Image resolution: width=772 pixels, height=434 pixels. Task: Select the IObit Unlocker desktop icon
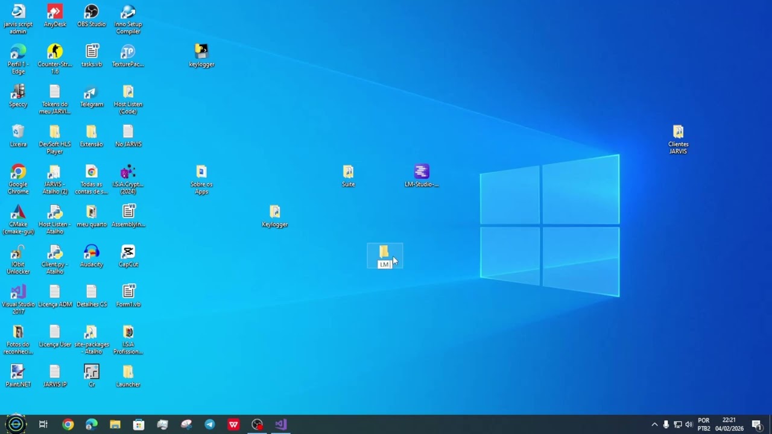click(18, 259)
